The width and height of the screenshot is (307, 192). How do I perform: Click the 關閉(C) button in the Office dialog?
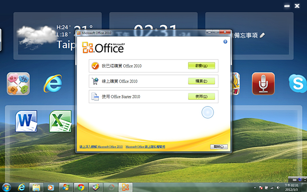point(219,146)
